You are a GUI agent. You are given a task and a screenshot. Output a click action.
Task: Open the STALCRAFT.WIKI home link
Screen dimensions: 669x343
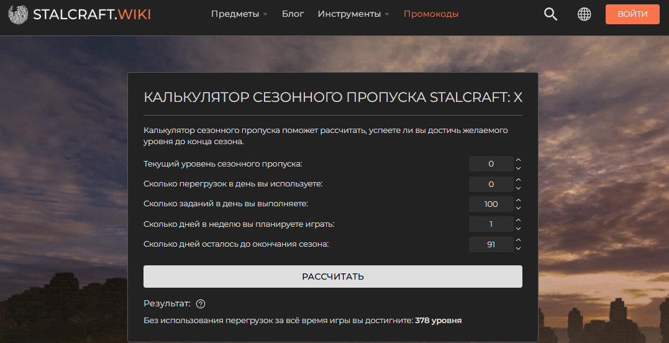[92, 14]
